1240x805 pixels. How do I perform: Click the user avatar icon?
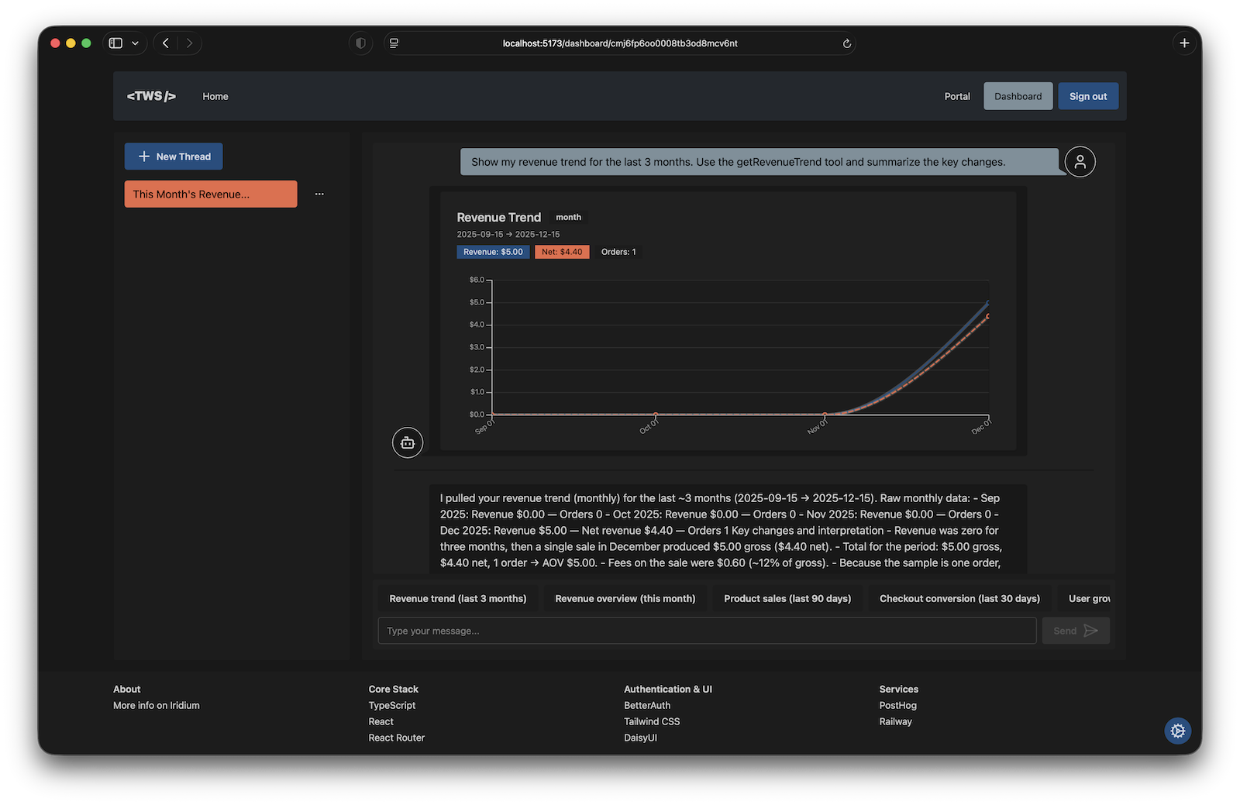click(x=1080, y=162)
